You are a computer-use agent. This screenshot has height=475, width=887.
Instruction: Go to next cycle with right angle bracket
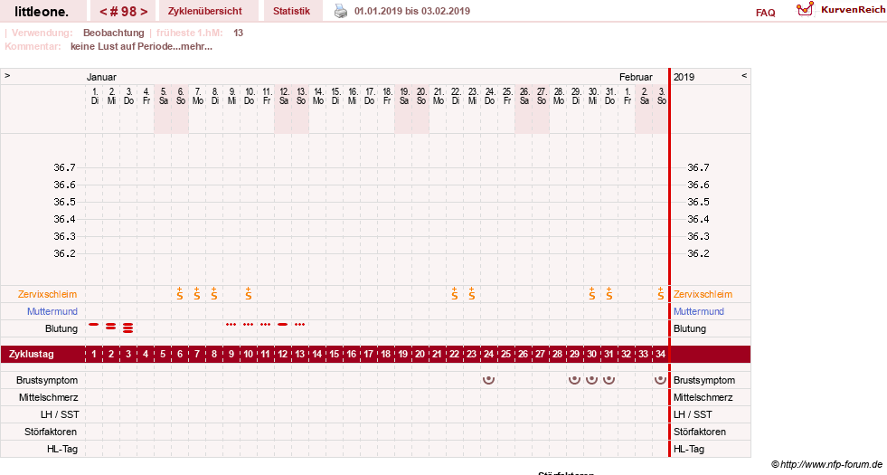(x=144, y=12)
